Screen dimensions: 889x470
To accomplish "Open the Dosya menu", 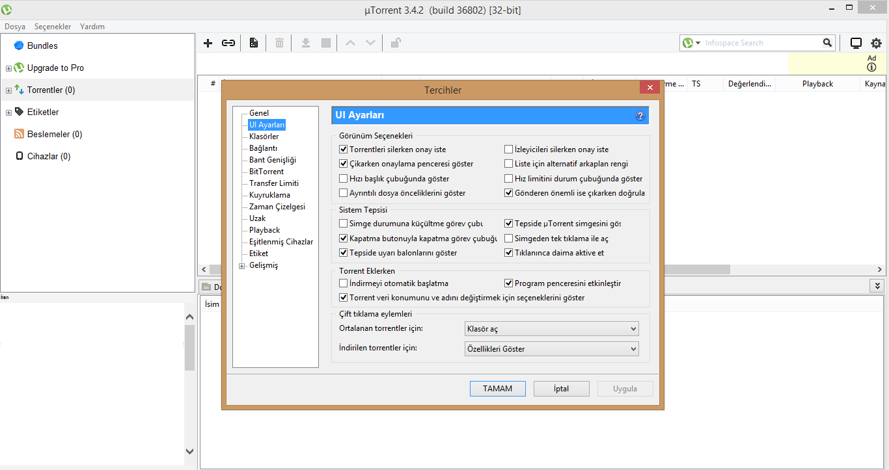I will 15,27.
